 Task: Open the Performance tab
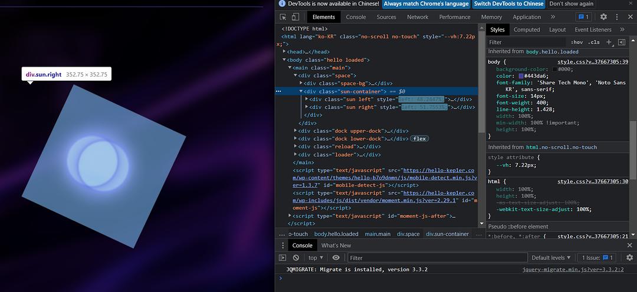tap(455, 17)
